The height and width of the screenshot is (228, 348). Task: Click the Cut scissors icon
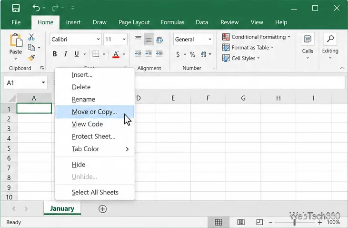coord(31,37)
